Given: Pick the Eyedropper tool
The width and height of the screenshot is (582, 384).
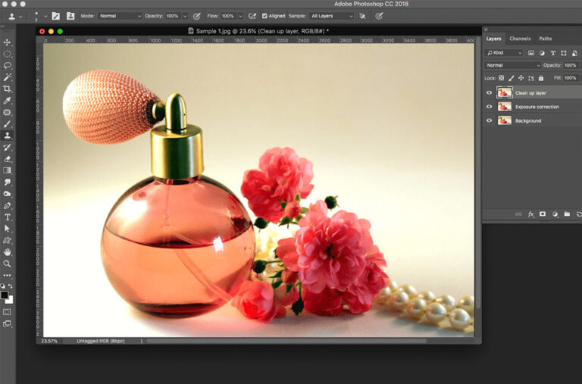Looking at the screenshot, I should [8, 101].
